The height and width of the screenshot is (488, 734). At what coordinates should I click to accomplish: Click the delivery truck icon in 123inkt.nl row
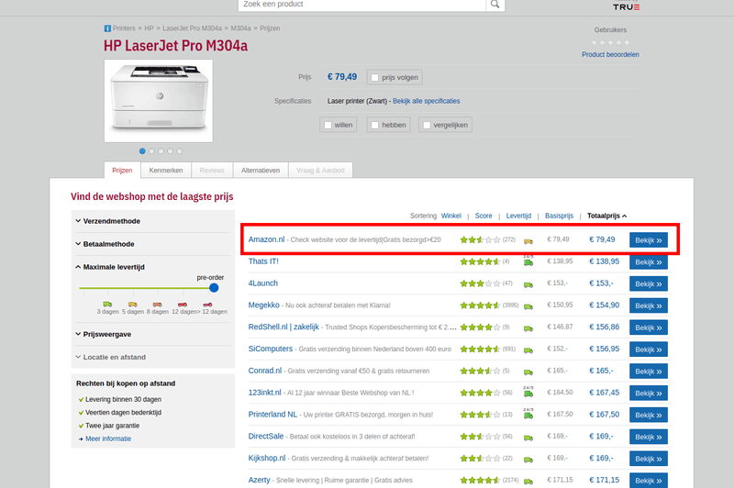(x=528, y=393)
